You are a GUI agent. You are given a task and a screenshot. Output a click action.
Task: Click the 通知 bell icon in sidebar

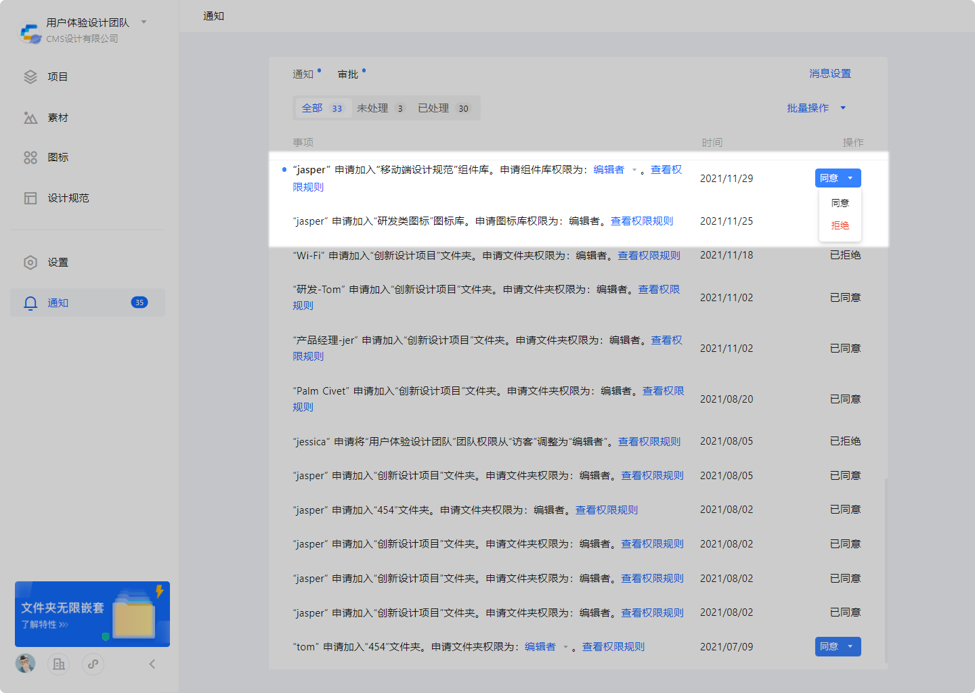(x=30, y=303)
